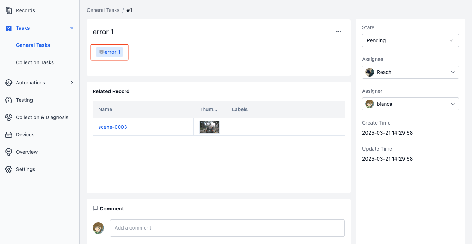Click the scene-0003 thumbnail image
The width and height of the screenshot is (472, 244).
point(210,127)
